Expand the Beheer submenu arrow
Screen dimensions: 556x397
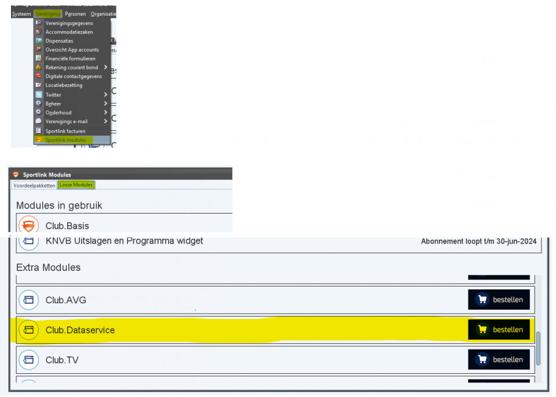pos(105,104)
